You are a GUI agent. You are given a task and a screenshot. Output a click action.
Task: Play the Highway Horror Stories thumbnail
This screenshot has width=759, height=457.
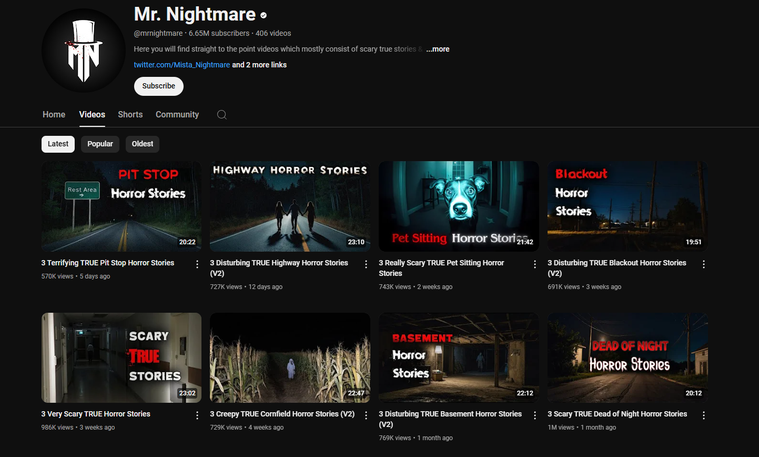290,206
